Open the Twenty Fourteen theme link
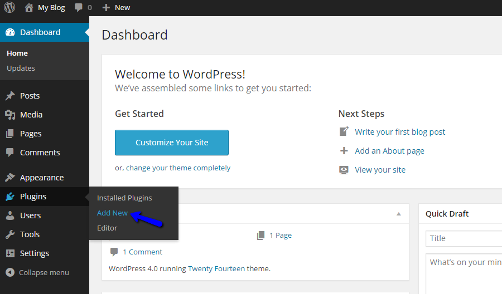Image resolution: width=502 pixels, height=294 pixels. pyautogui.click(x=216, y=268)
